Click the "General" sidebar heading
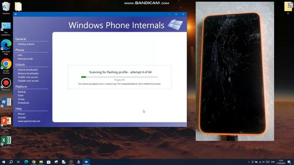This screenshot has width=294, height=165. click(x=21, y=39)
